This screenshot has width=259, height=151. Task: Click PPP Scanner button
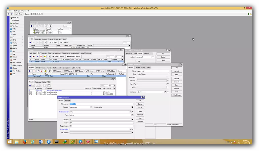(x=57, y=71)
